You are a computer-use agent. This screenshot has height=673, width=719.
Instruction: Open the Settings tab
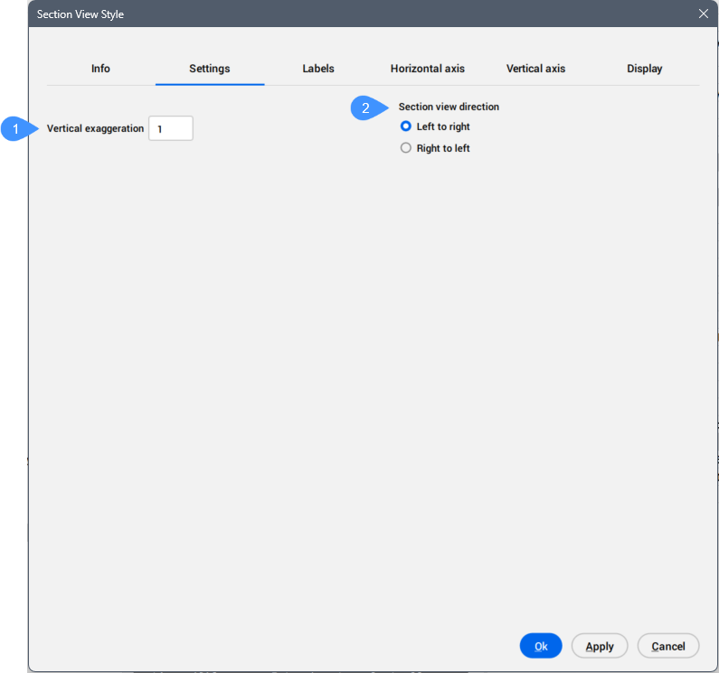pyautogui.click(x=209, y=69)
